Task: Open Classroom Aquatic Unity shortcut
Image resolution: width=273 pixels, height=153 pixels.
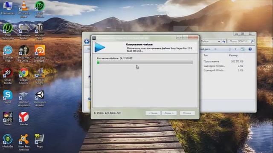Action: 40,98
